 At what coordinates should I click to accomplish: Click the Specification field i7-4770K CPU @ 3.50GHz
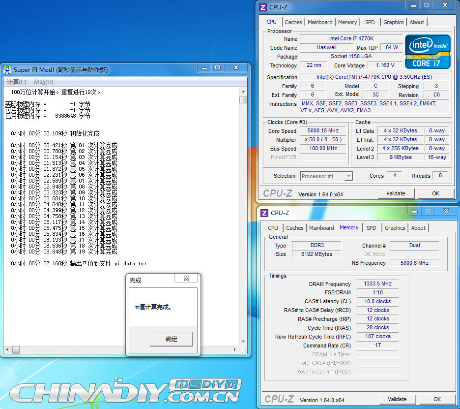tap(374, 77)
